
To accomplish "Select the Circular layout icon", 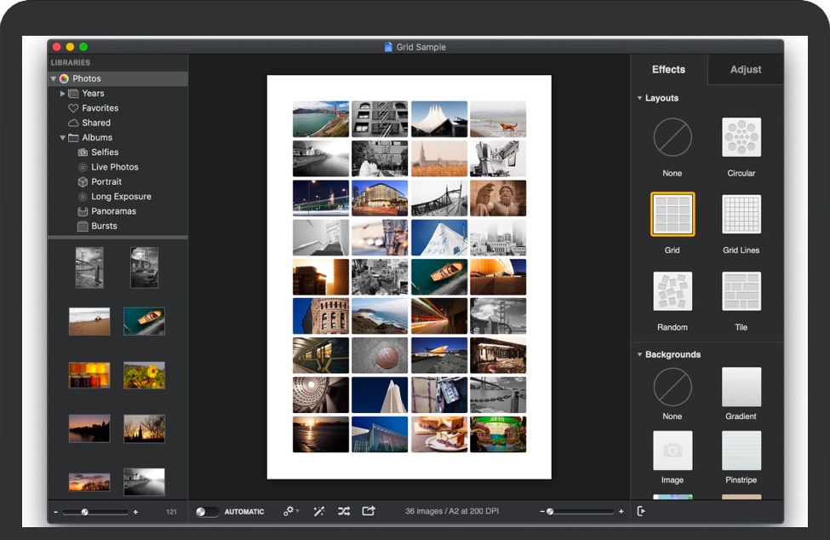I will 741,137.
